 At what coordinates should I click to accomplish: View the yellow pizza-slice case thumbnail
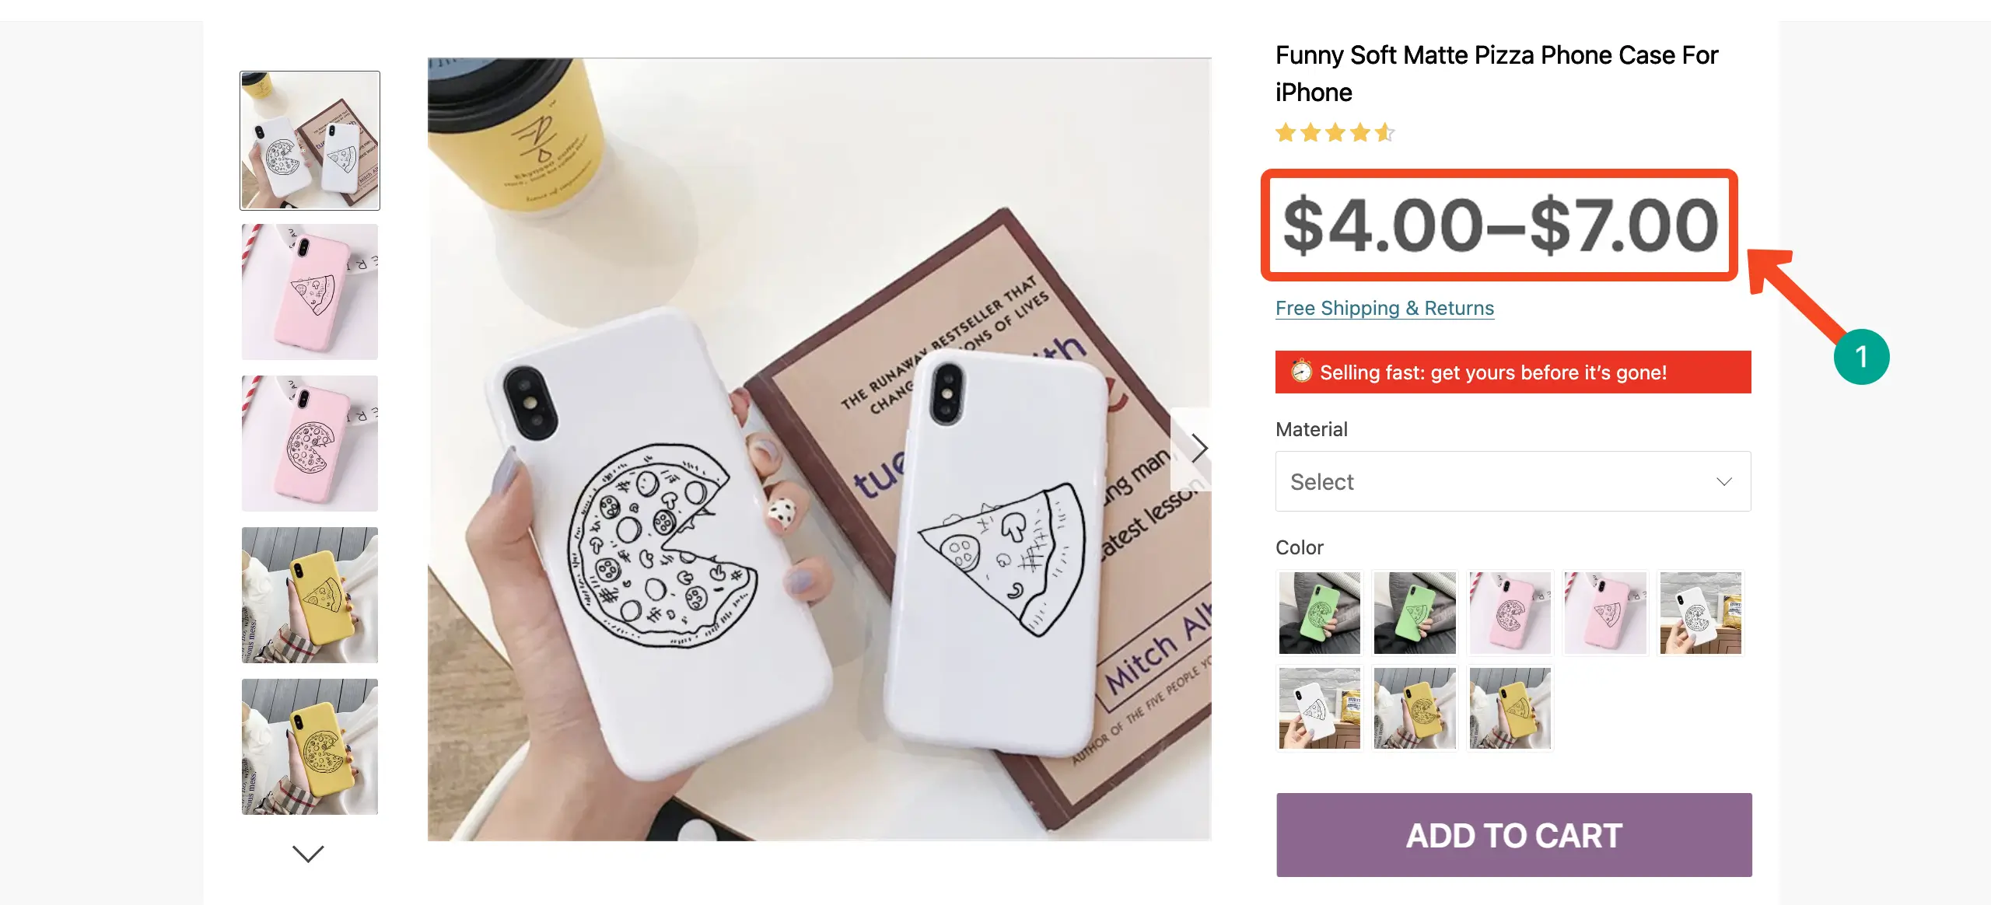click(x=310, y=595)
